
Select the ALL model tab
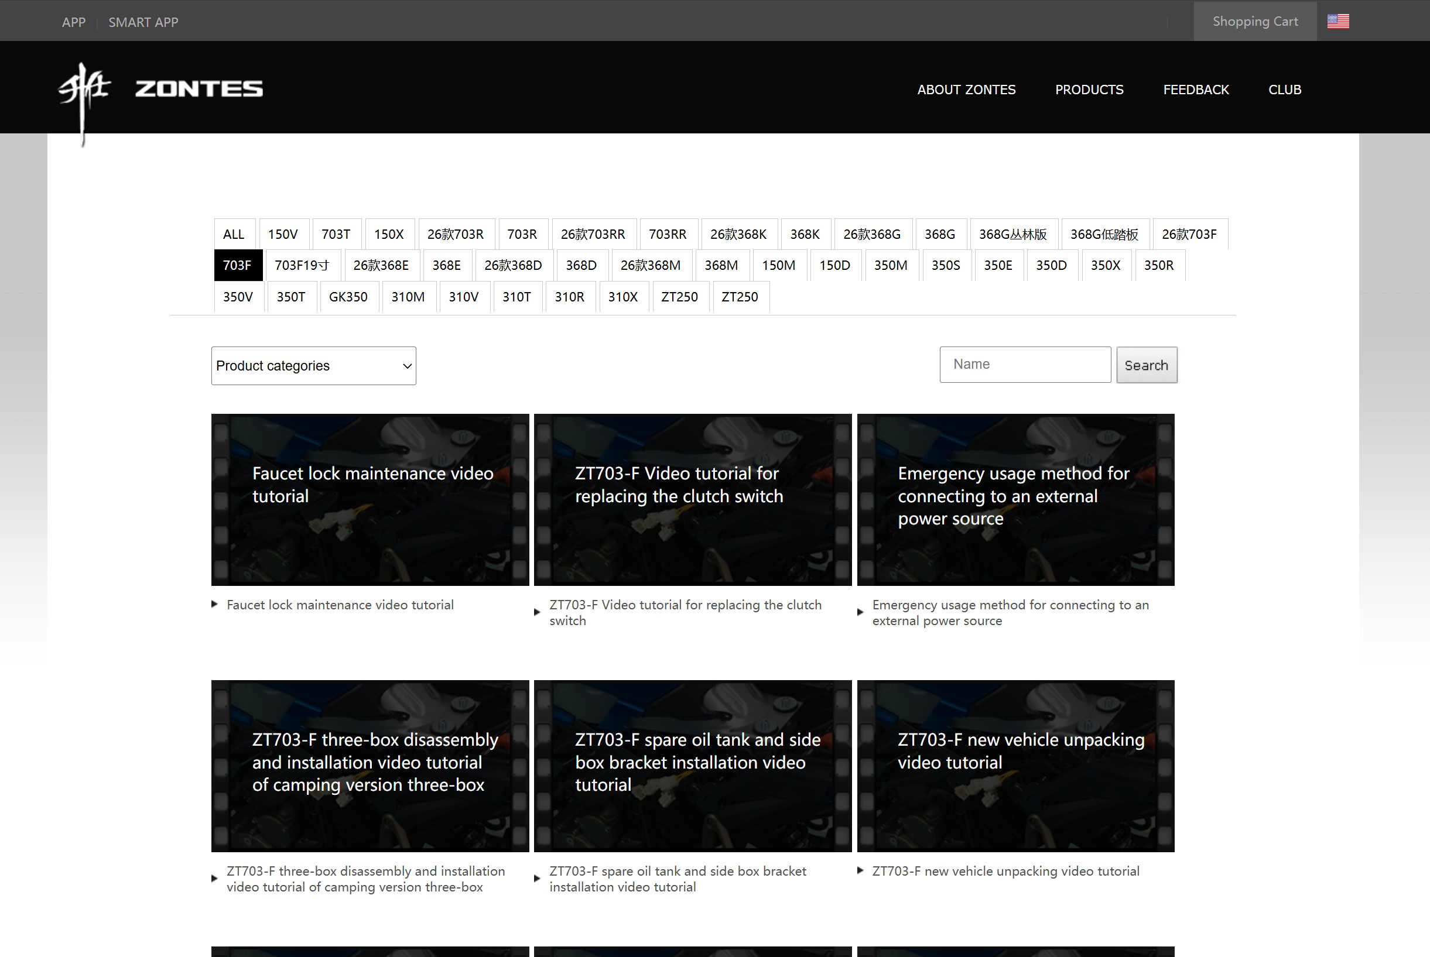click(234, 234)
